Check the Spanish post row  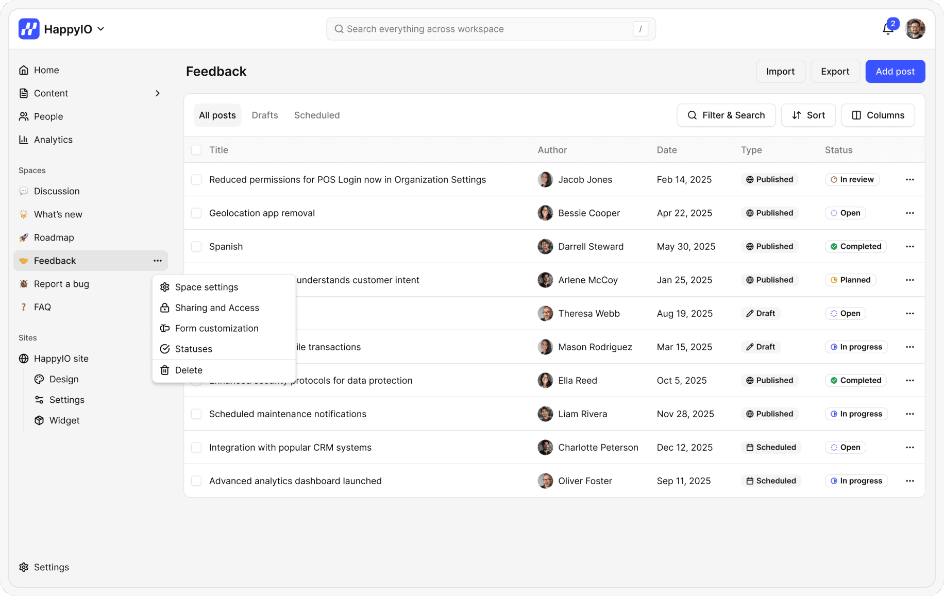pyautogui.click(x=196, y=246)
